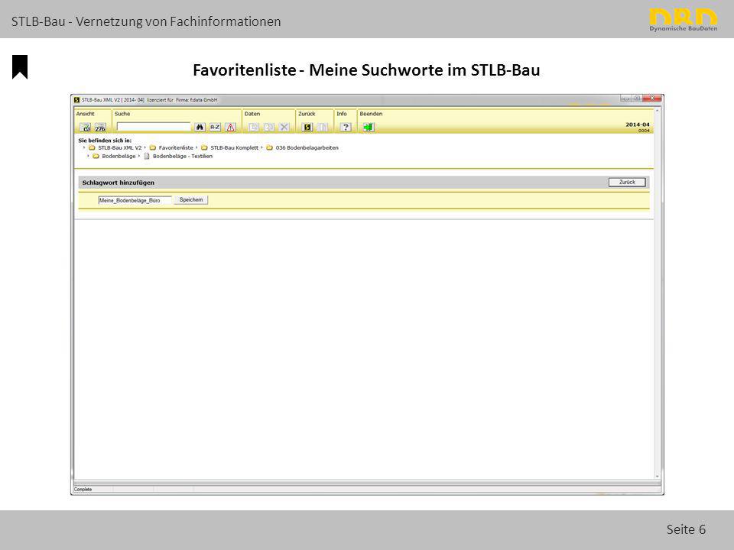Viewport: 734px width, 550px height.
Task: Open the Favoritenliste breadcrumb folder
Action: (x=171, y=147)
